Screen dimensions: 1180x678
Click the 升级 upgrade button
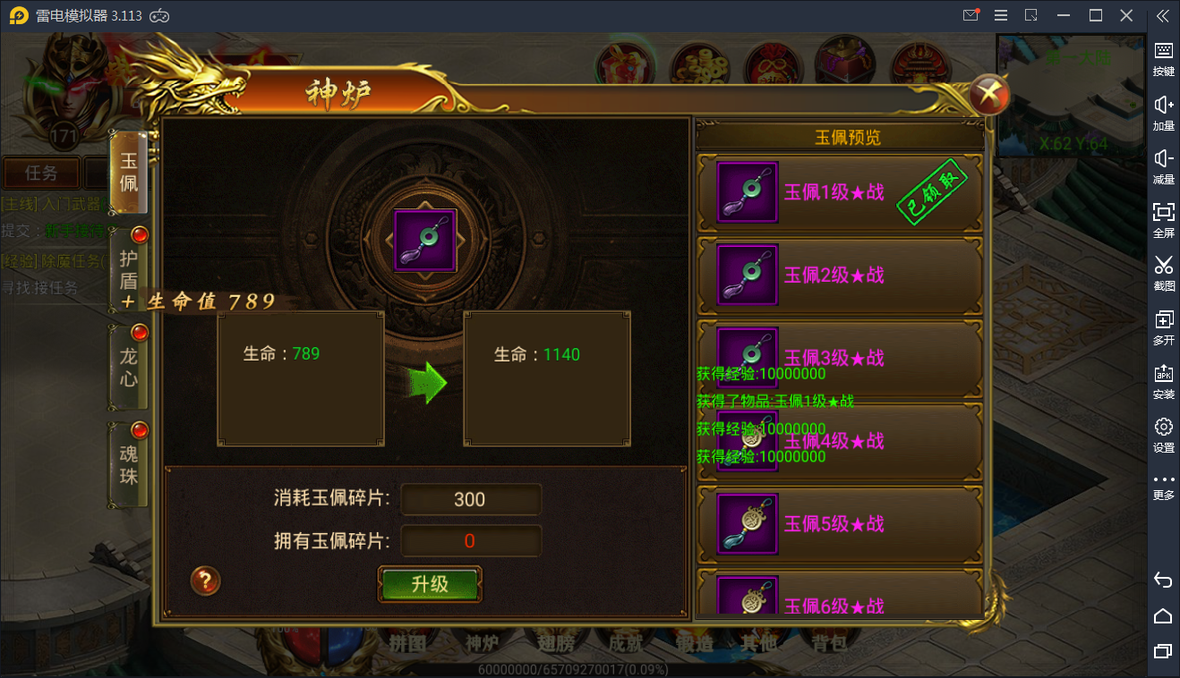(430, 584)
